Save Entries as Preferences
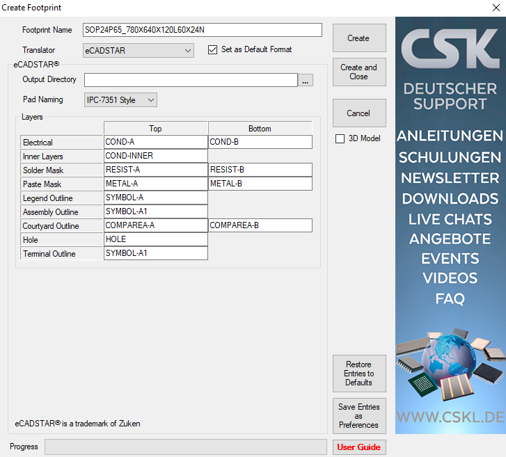 pyautogui.click(x=359, y=416)
